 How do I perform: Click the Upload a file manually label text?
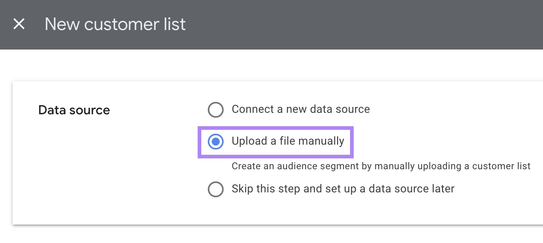pos(288,141)
